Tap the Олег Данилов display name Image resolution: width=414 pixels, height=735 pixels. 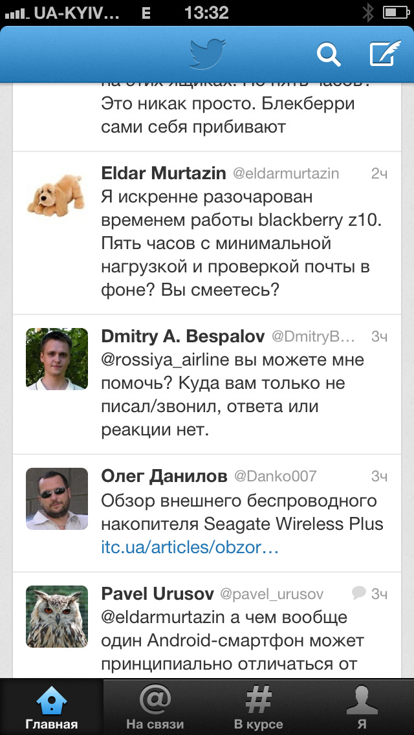[164, 477]
